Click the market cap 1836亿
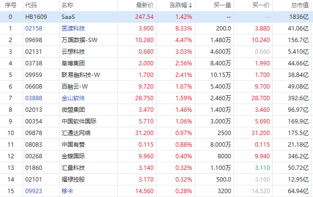The image size is (313, 197). [299, 17]
